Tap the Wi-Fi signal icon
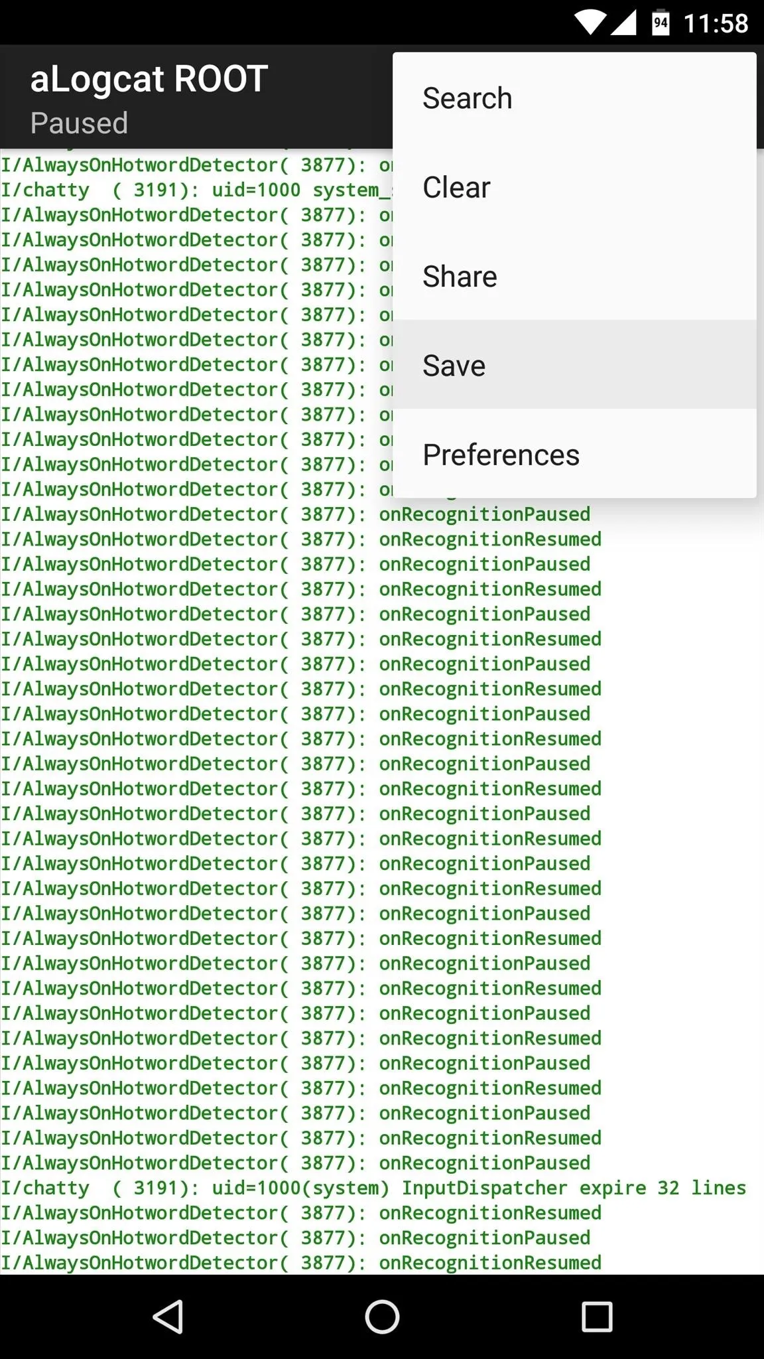This screenshot has height=1359, width=764. tap(589, 23)
